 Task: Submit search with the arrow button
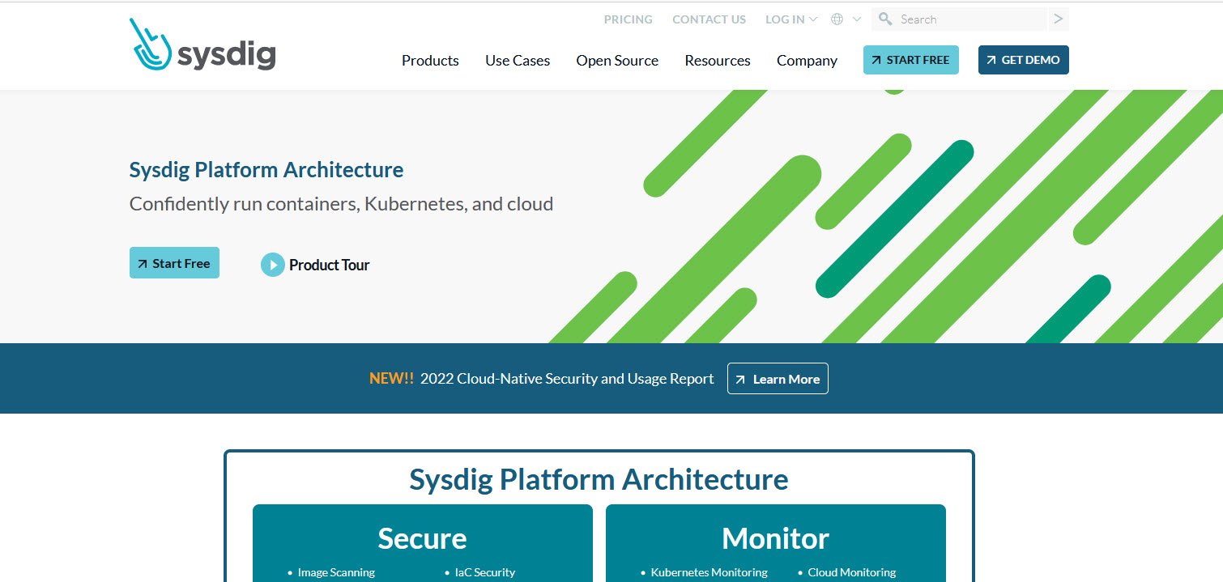click(x=1058, y=19)
